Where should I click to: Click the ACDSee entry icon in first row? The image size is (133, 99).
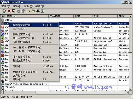3,20
